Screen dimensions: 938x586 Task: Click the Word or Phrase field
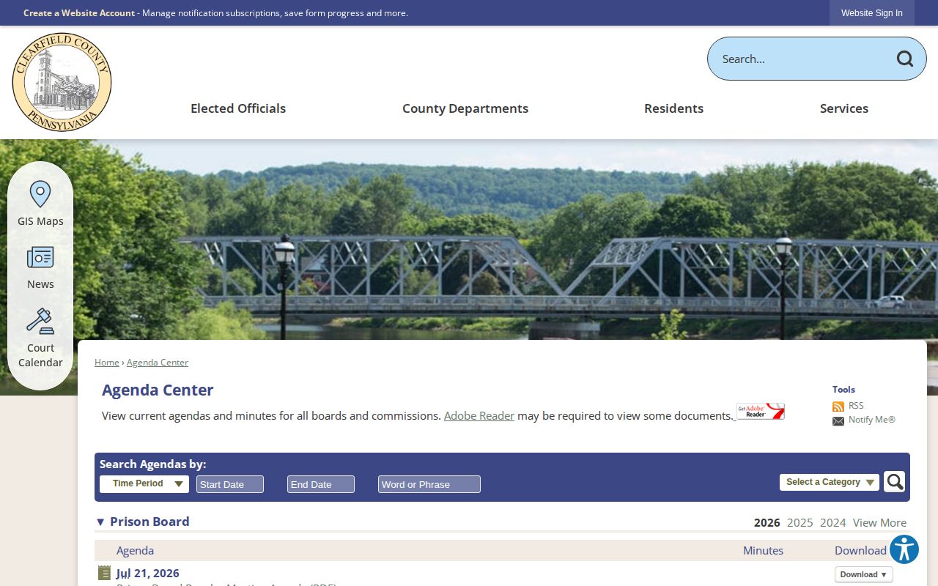click(x=429, y=484)
